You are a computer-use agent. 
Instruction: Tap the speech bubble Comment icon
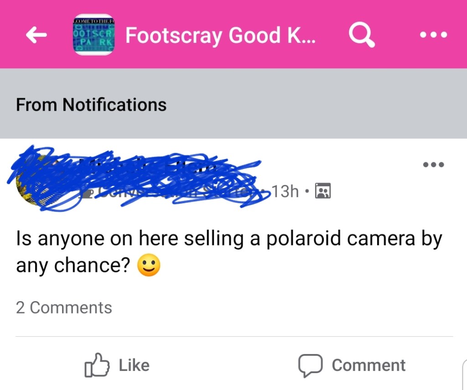(310, 365)
